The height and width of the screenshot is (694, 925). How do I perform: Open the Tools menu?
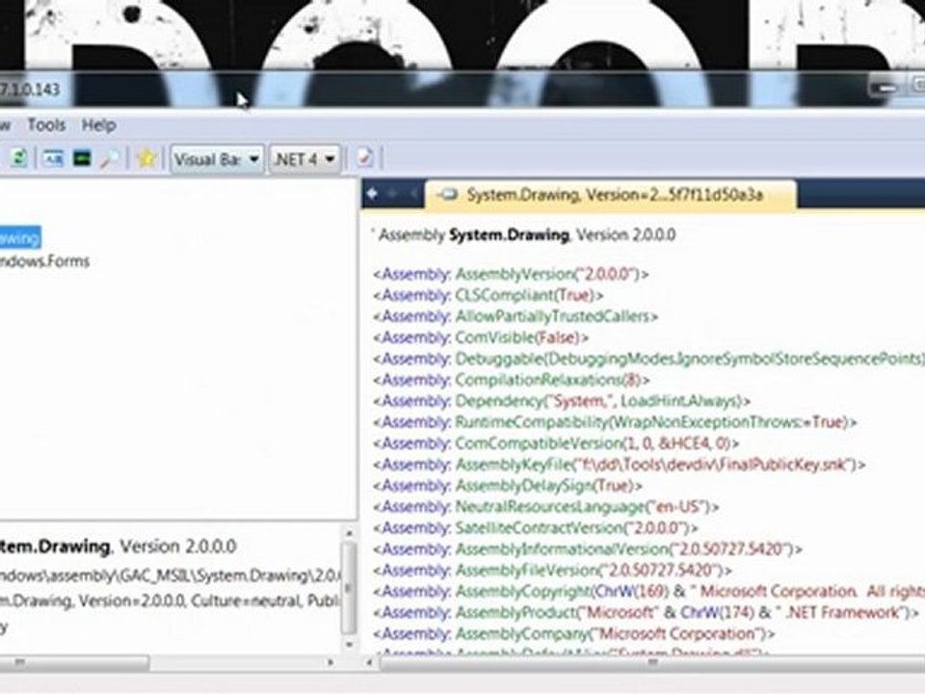tap(46, 125)
